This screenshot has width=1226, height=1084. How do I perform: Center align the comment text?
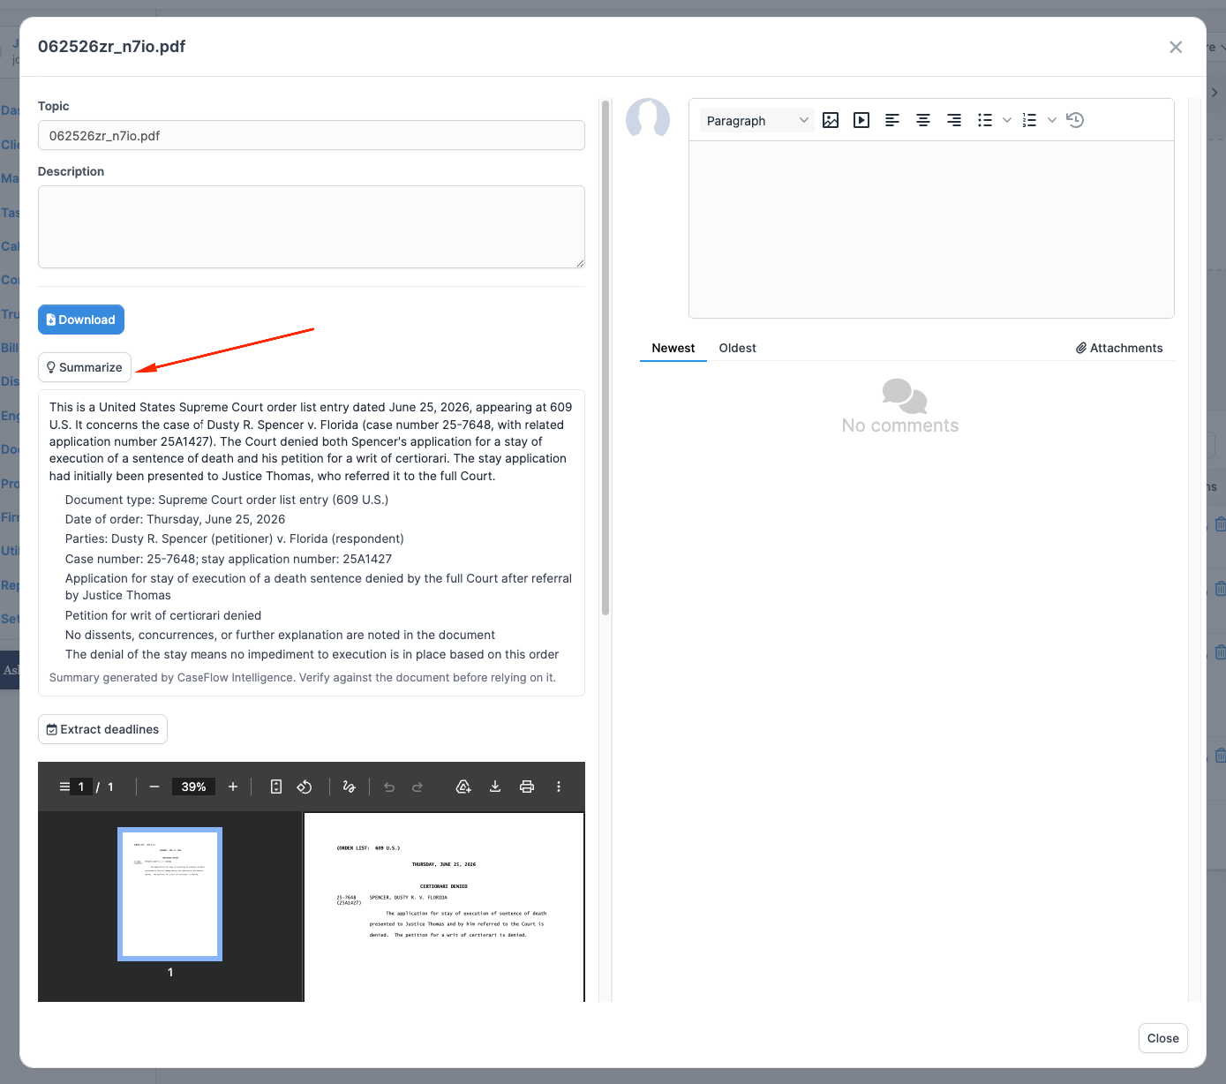click(923, 120)
